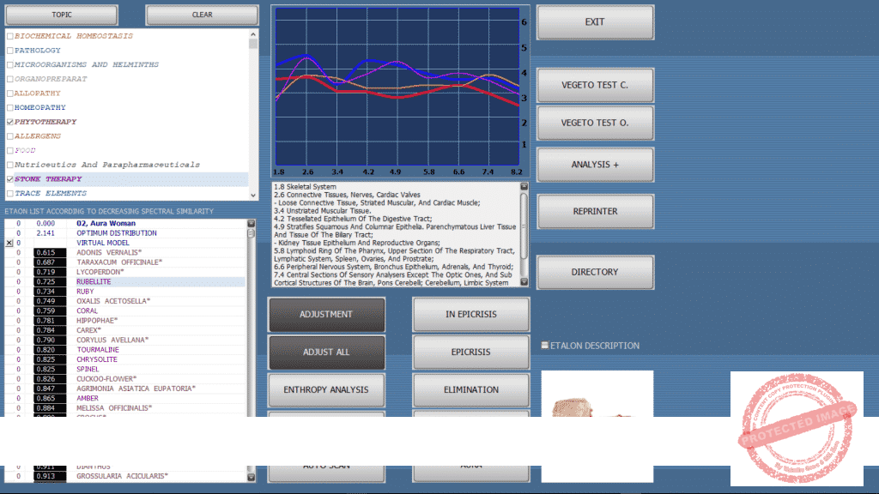879x494 pixels.
Task: Click the X mark beside VIRTUAL MODEL
Action: 9,243
